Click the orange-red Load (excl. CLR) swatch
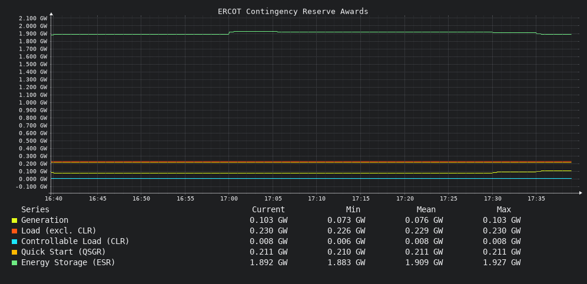The height and width of the screenshot is (284, 587). tap(14, 231)
